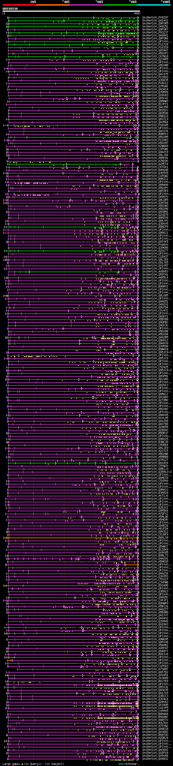Click the UniRef100_P16329 label

155,47
